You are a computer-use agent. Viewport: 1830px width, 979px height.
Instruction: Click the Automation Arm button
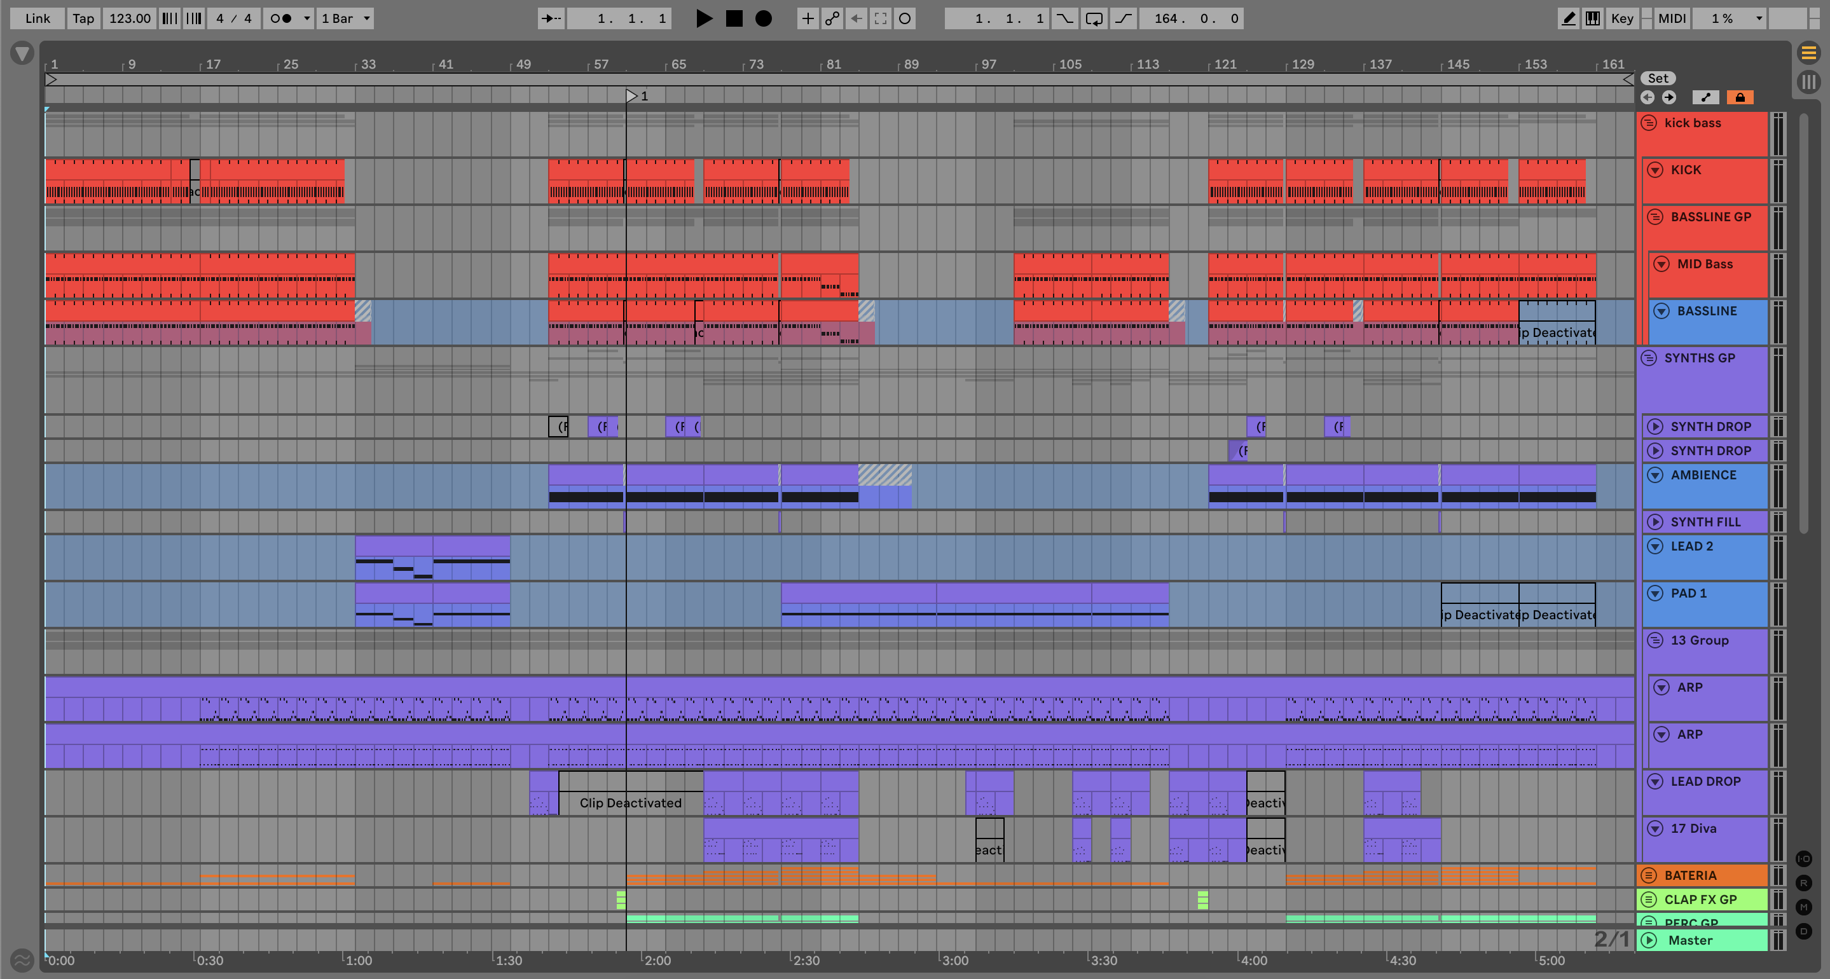tap(832, 18)
